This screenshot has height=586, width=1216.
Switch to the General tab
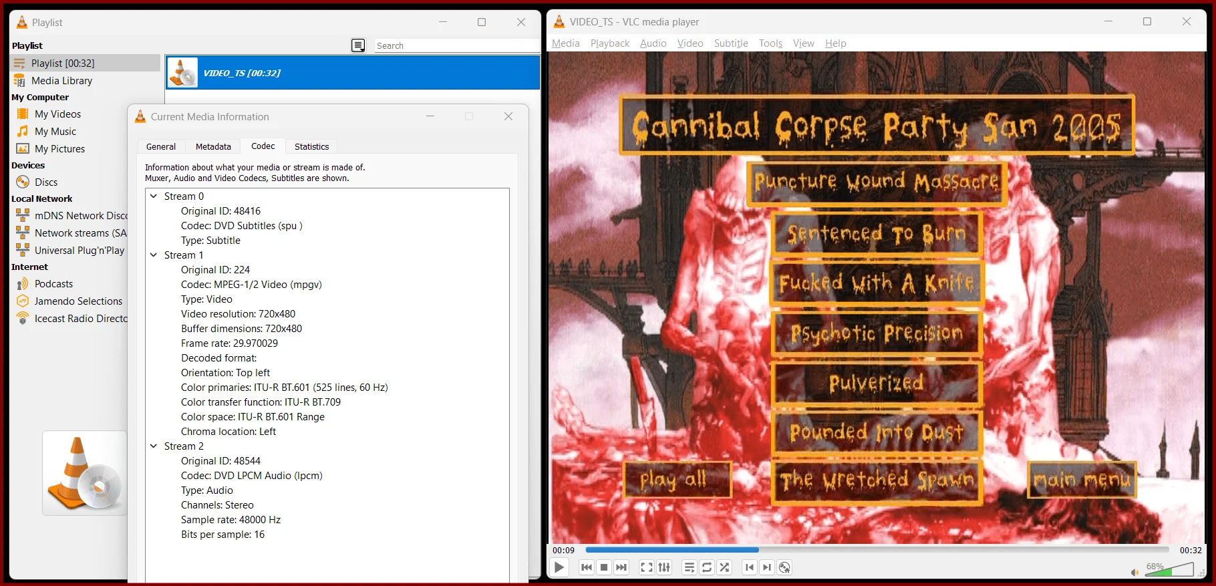[161, 146]
